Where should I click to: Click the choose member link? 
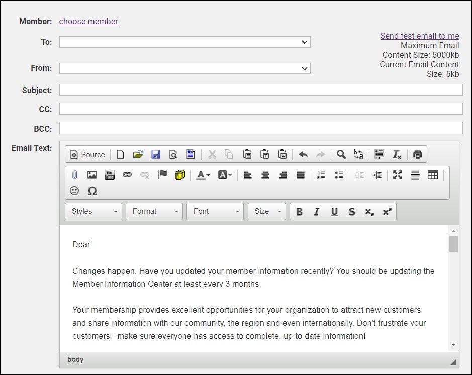[x=88, y=21]
